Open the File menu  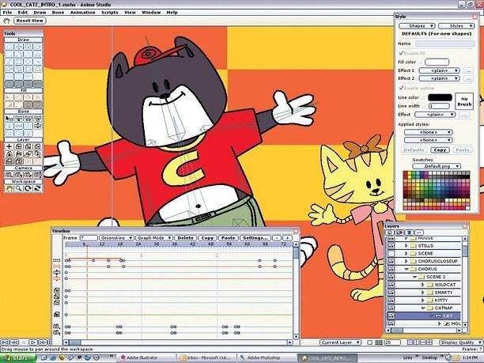coord(7,13)
